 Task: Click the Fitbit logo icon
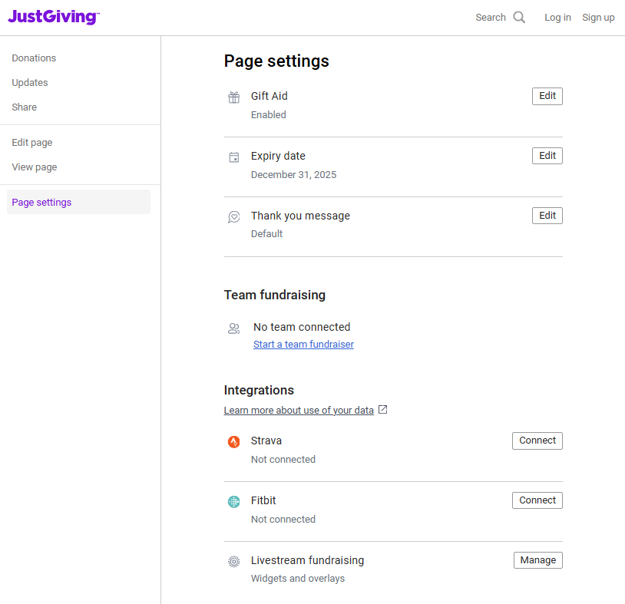tap(234, 502)
